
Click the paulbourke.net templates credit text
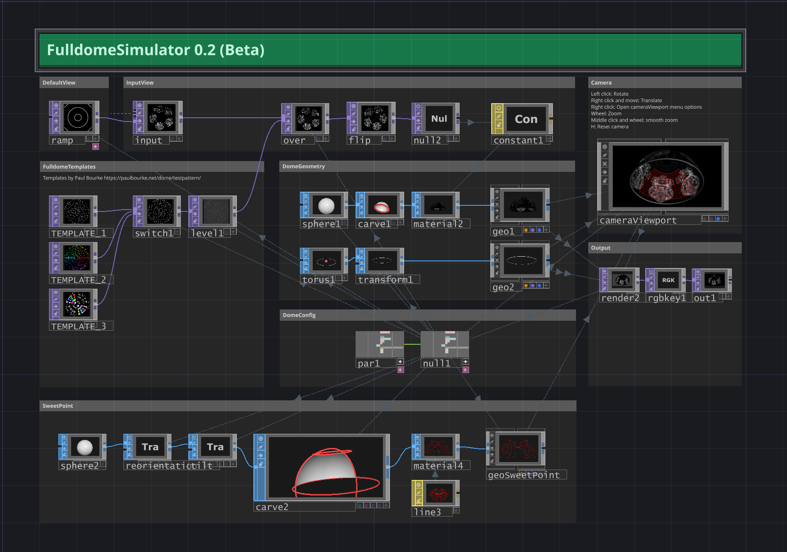[122, 178]
